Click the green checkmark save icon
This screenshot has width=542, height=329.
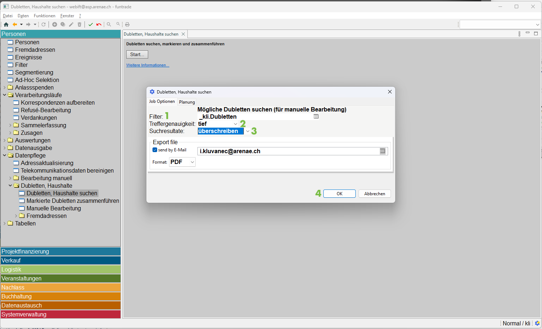pyautogui.click(x=91, y=24)
